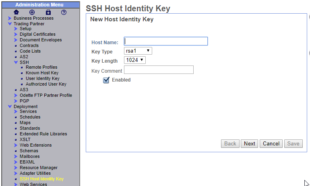Image resolution: width=310 pixels, height=186 pixels.
Task: Click the medical kit support icon
Action: coord(48,12)
